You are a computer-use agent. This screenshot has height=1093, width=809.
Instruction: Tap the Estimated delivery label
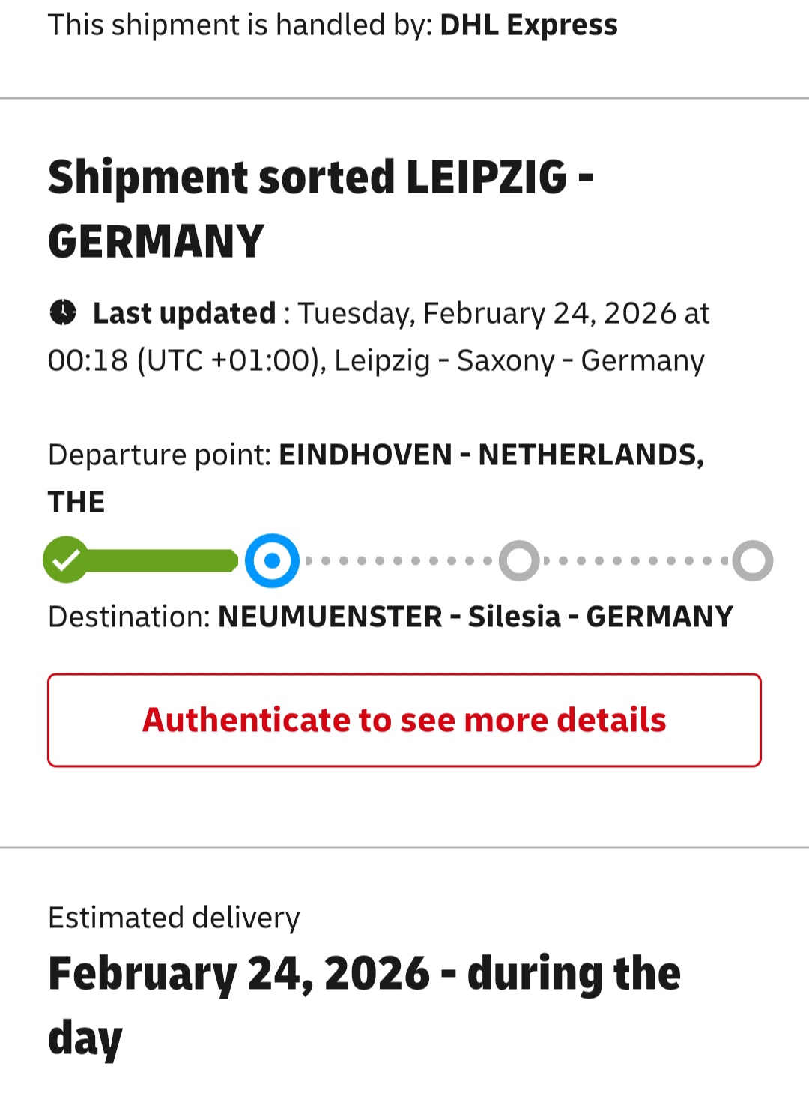tap(174, 918)
